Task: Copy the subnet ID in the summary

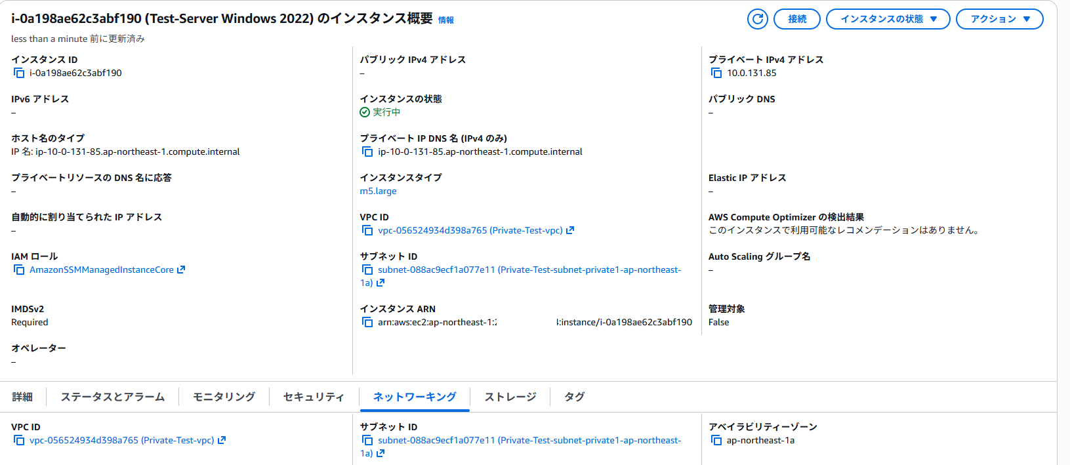Action: [x=367, y=270]
